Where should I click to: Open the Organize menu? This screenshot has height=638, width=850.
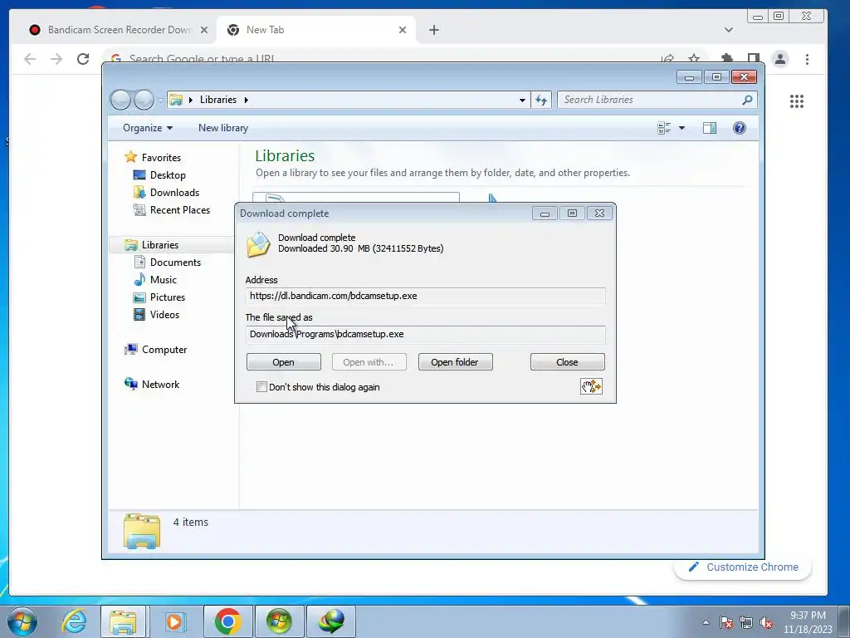pos(148,128)
